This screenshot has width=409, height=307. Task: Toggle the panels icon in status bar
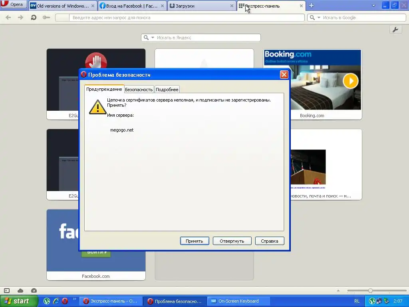pos(7,291)
